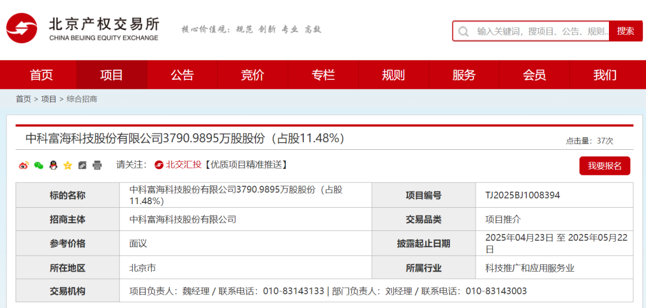Open the 竞价 navigation menu
This screenshot has height=308, width=646.
pyautogui.click(x=252, y=75)
